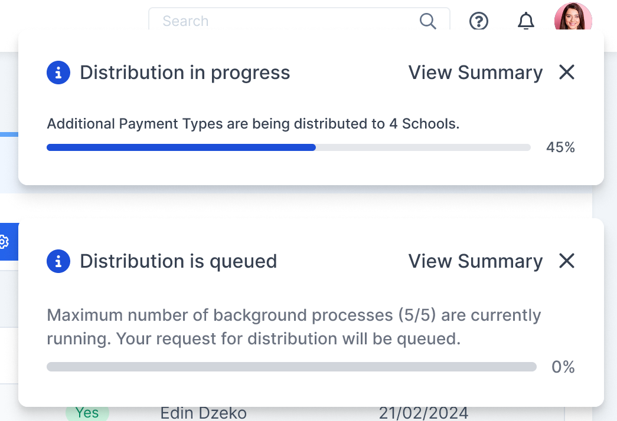
Task: Click the 21/02/2024 date cell
Action: (423, 413)
